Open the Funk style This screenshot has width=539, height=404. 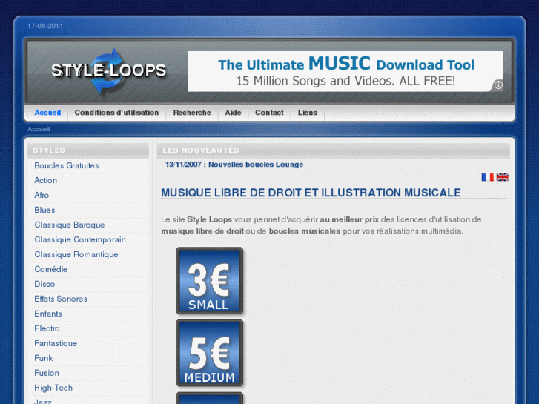(44, 358)
